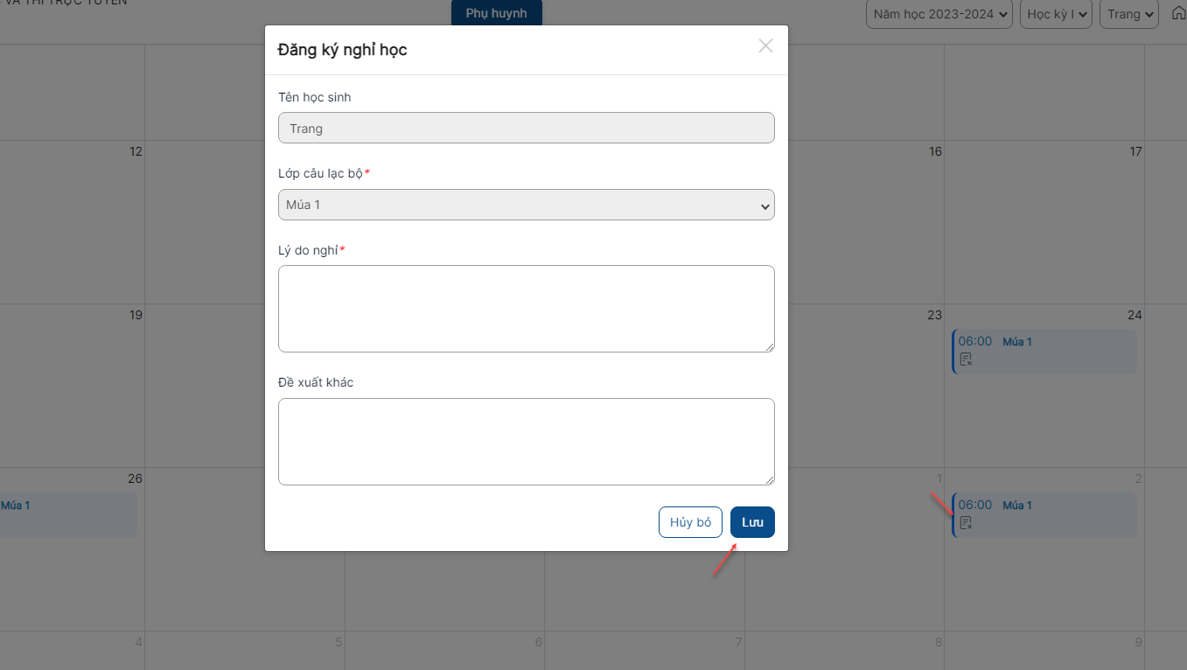Open the Năm học 2023-2024 dropdown
The height and width of the screenshot is (670, 1187).
pos(939,14)
